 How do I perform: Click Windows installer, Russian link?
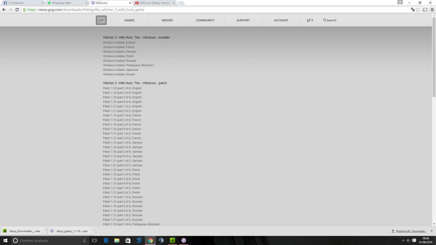tap(119, 61)
